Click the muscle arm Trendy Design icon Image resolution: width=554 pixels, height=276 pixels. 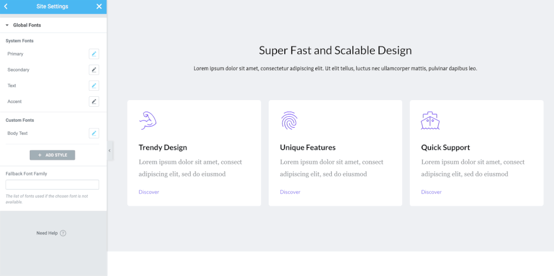tap(148, 121)
